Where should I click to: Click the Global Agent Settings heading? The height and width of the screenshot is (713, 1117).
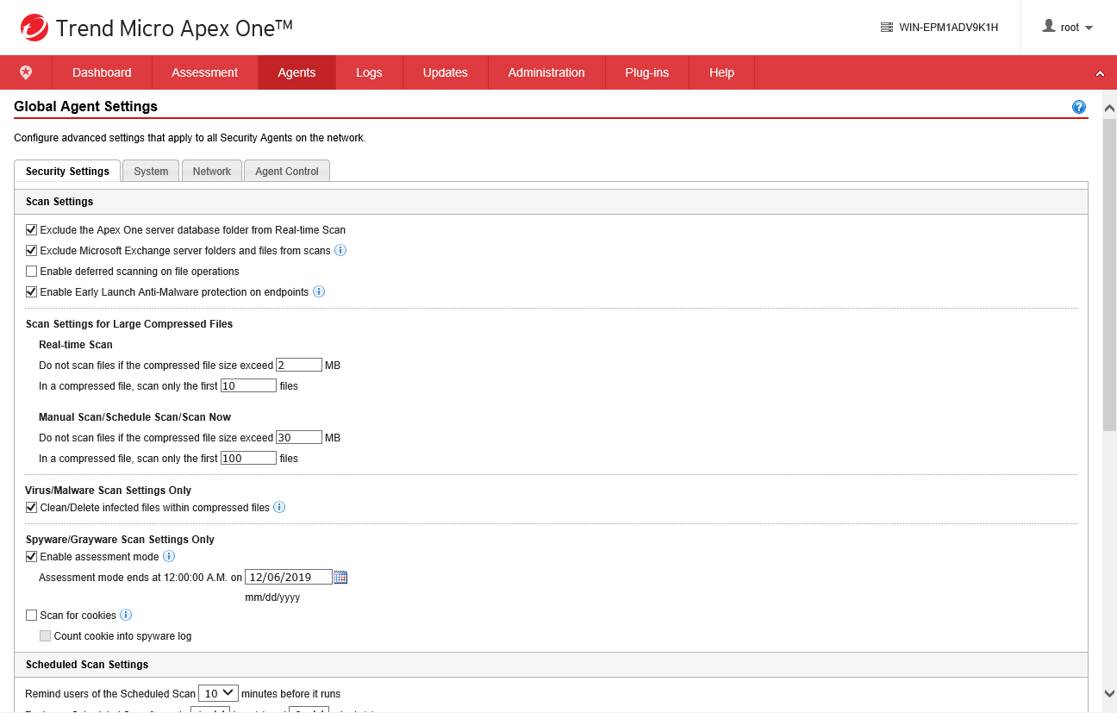point(86,107)
